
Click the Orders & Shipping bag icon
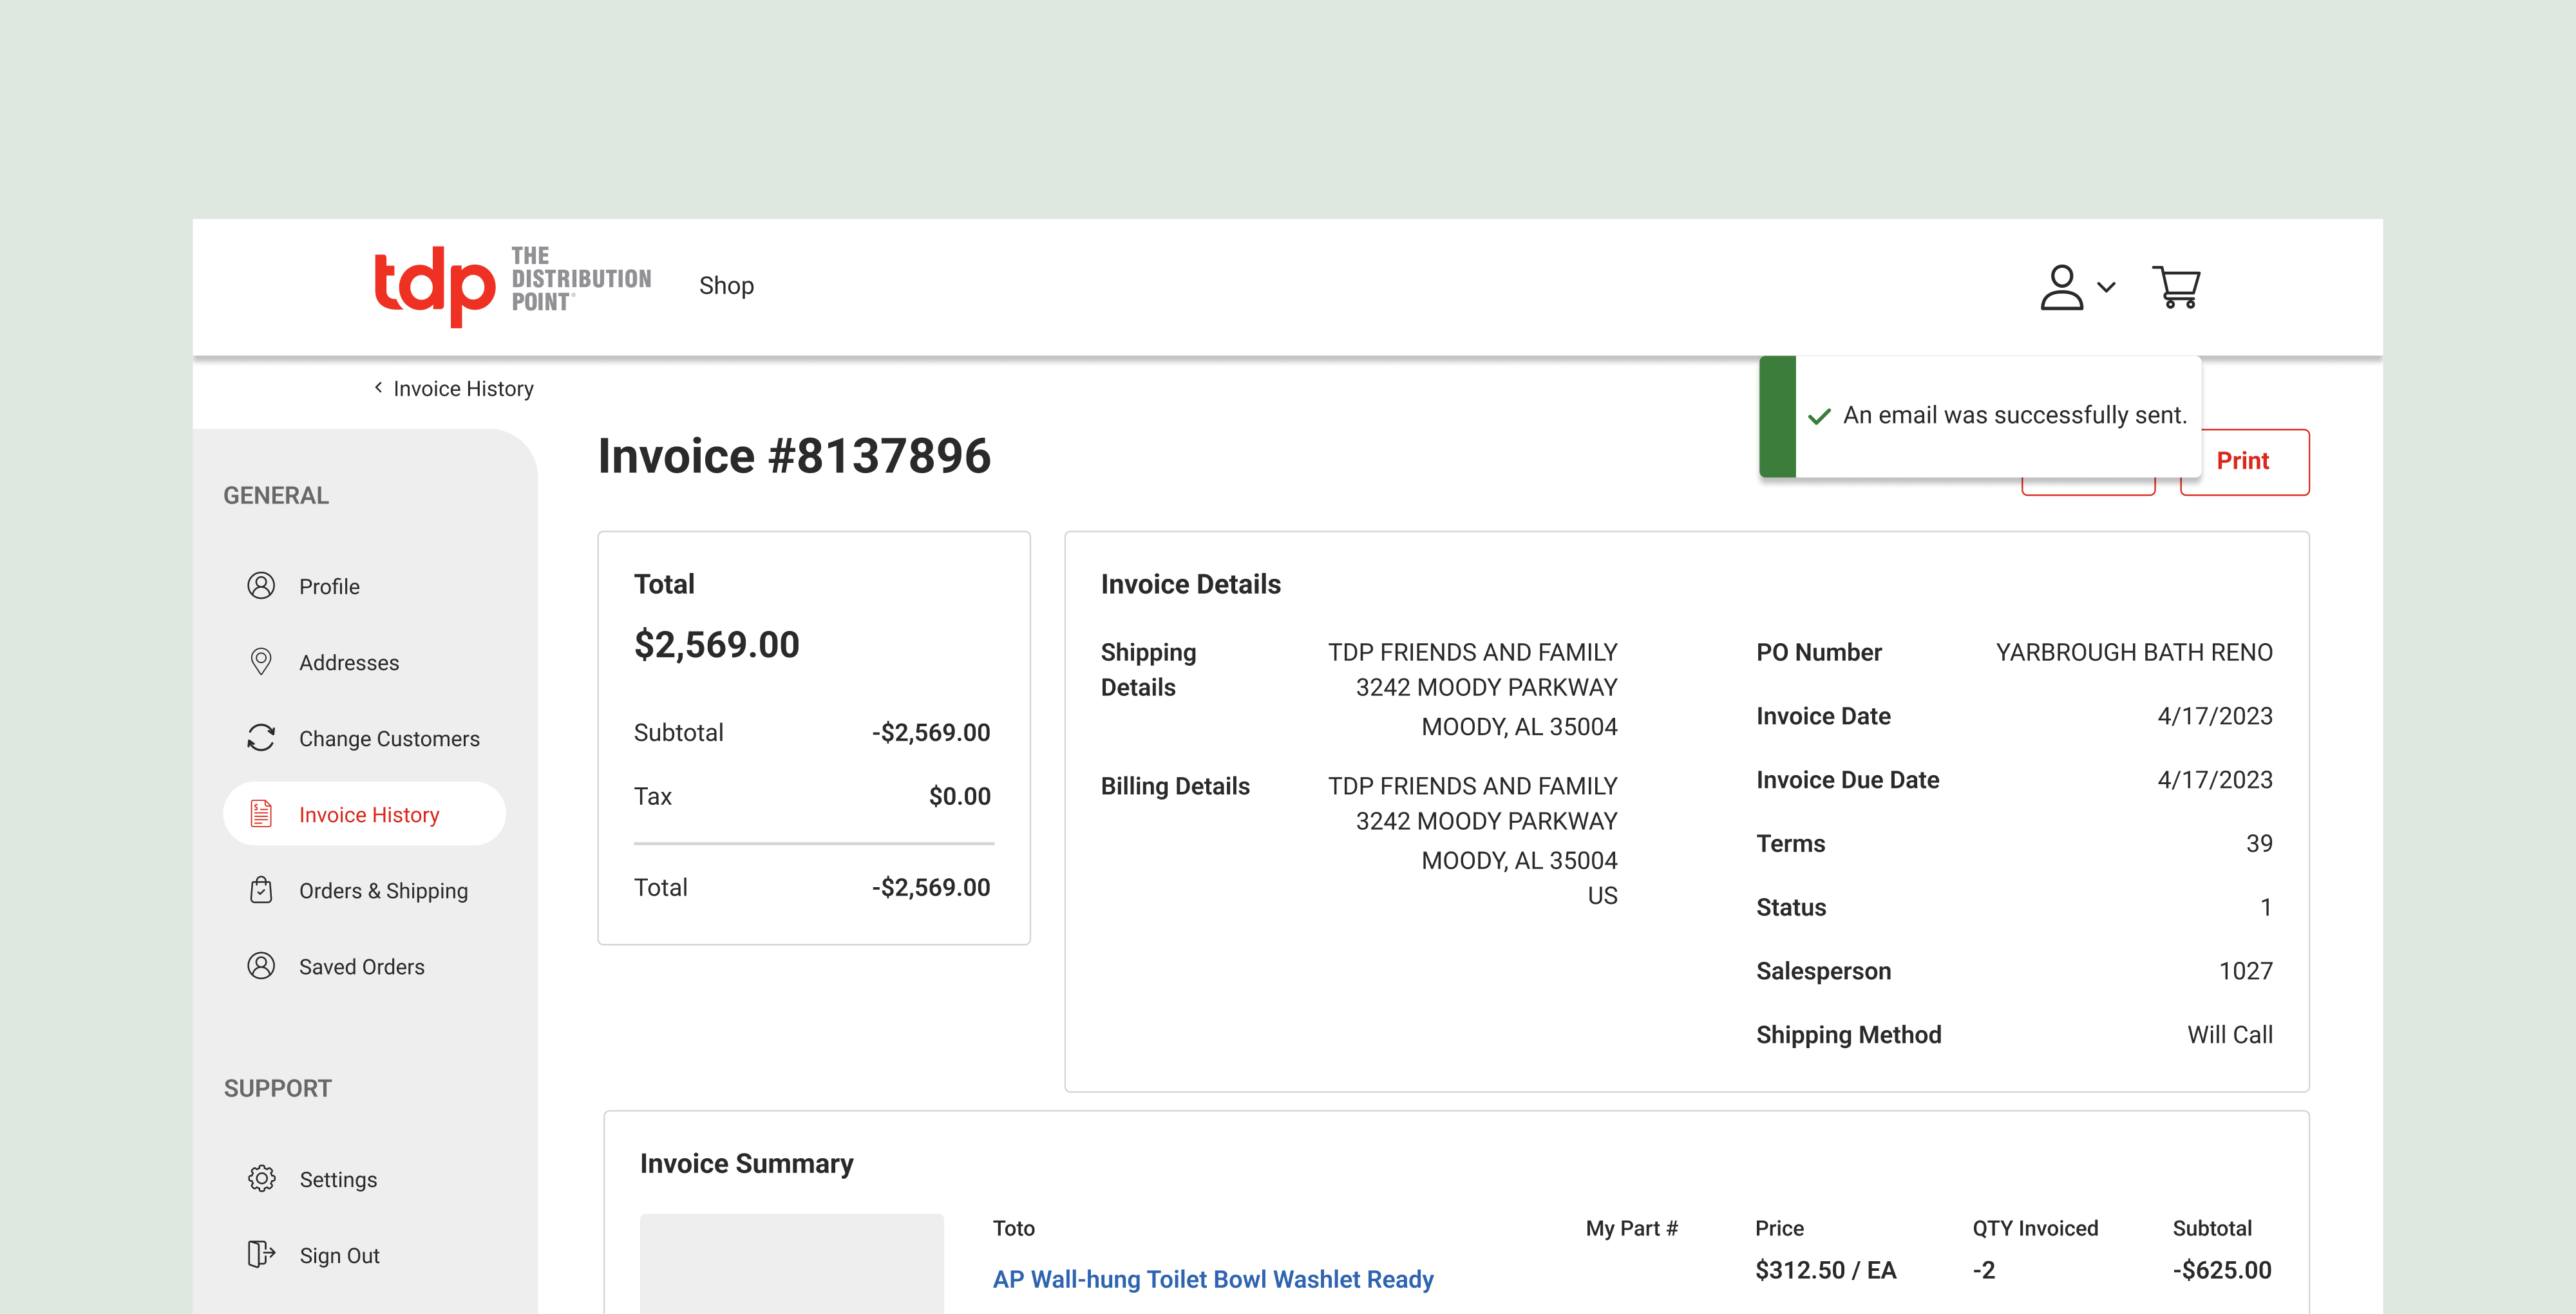coord(261,890)
